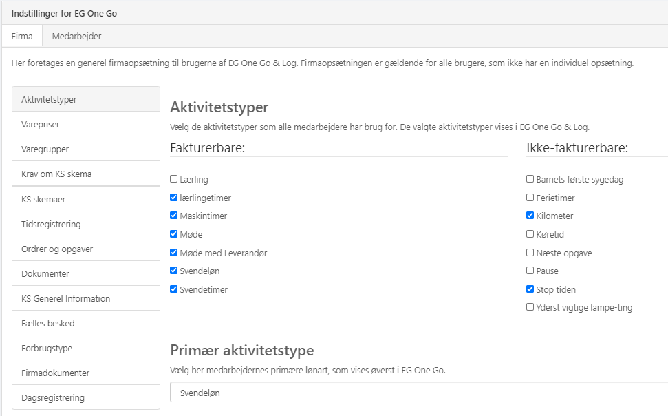This screenshot has width=668, height=416.
Task: Go to Varegrupper settings section
Action: (x=45, y=149)
